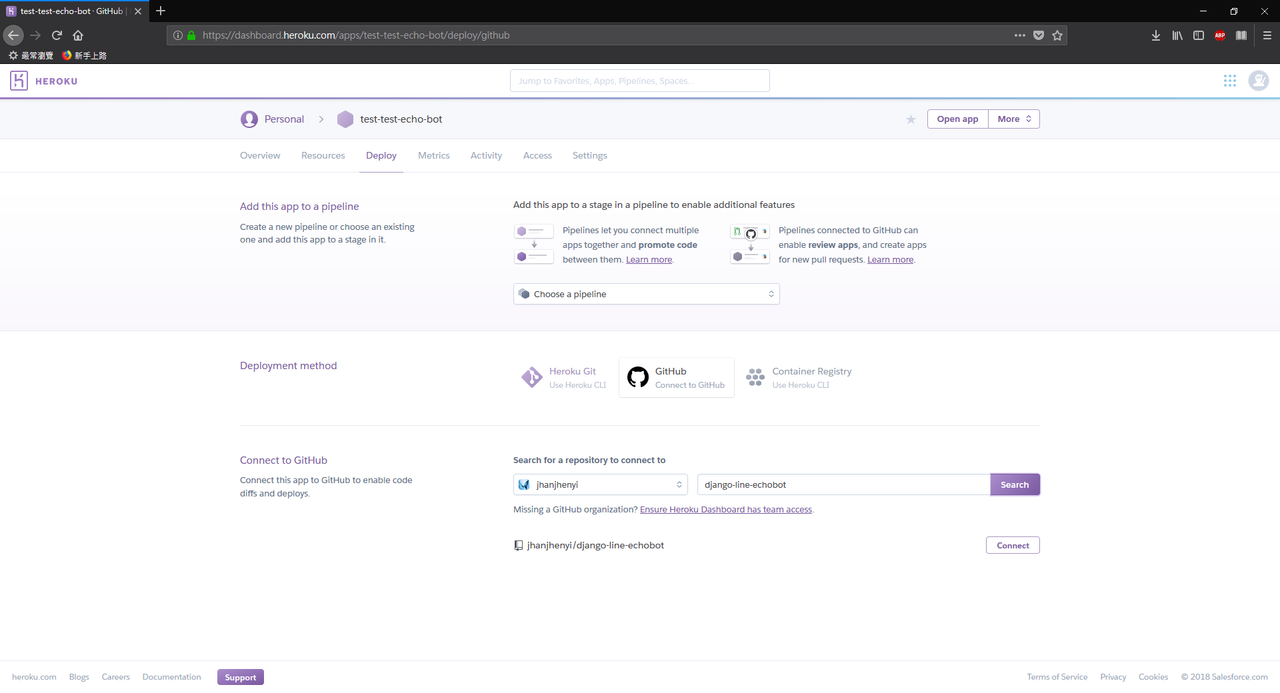Switch to the Access tab
Screen dimensions: 1280x693
pyautogui.click(x=537, y=155)
